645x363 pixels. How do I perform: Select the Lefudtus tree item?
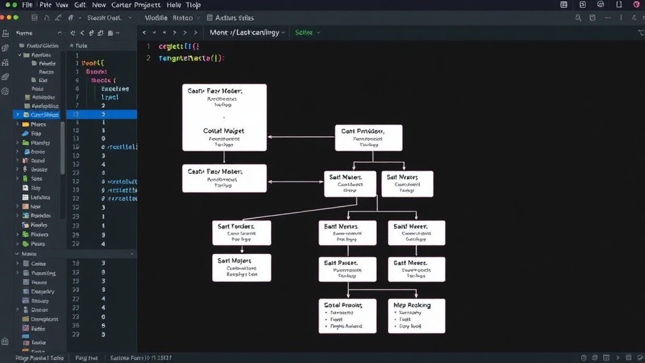click(x=36, y=197)
